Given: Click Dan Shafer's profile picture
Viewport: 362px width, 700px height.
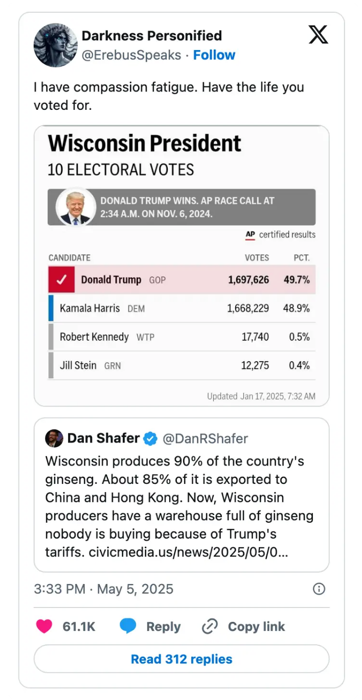Looking at the screenshot, I should (x=54, y=438).
